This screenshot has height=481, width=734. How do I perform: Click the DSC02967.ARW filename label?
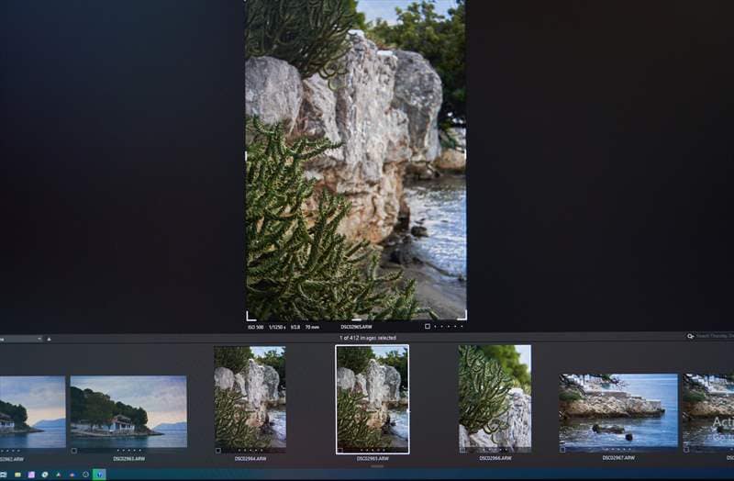click(618, 457)
